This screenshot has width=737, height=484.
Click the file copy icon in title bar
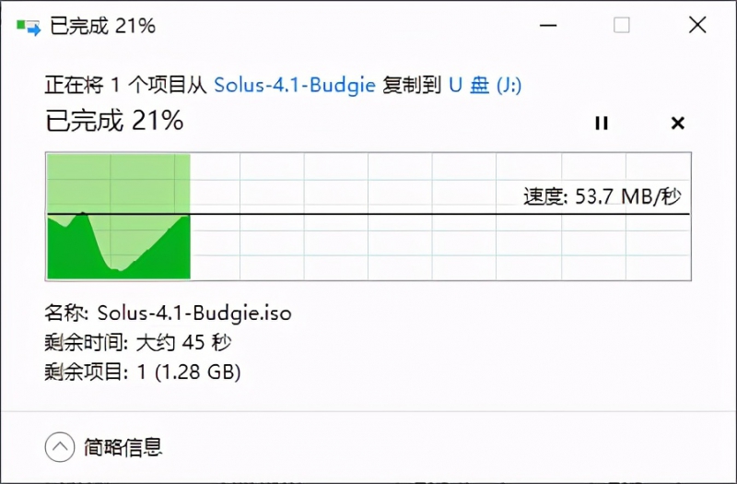click(29, 27)
